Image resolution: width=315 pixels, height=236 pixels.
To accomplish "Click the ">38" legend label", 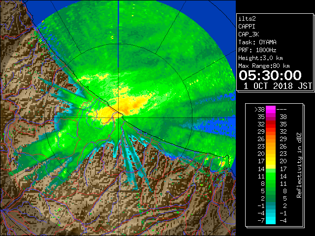I will (259, 109).
